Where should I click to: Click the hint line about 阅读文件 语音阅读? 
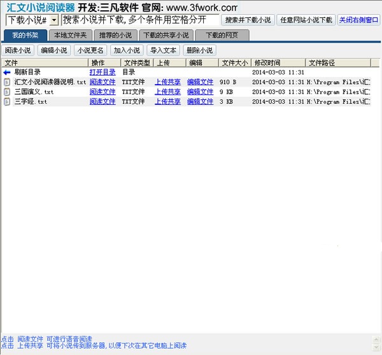pyautogui.click(x=46, y=339)
